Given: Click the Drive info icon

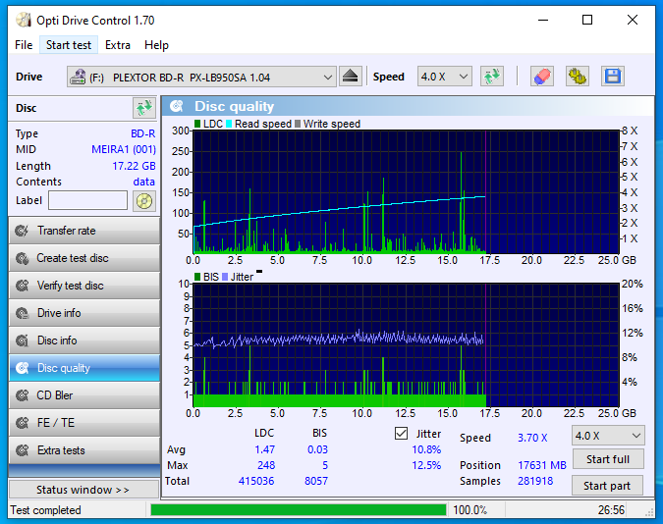Looking at the screenshot, I should pyautogui.click(x=22, y=313).
